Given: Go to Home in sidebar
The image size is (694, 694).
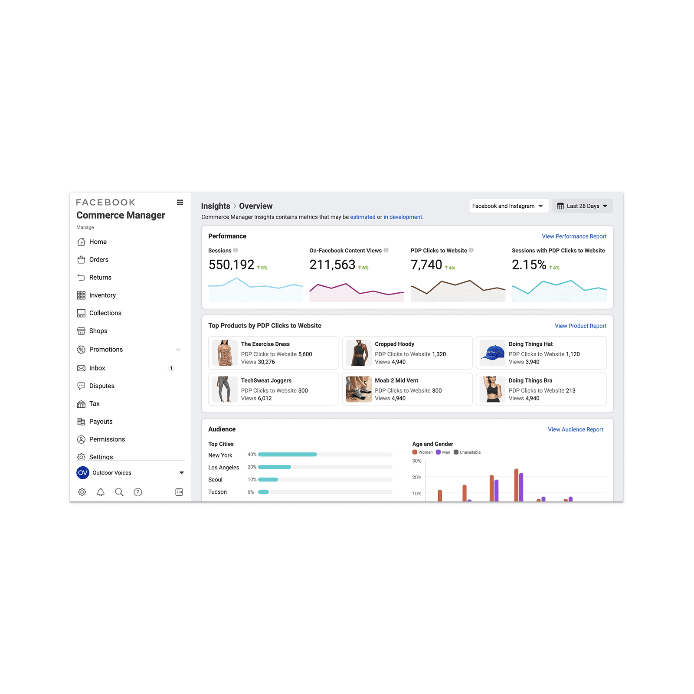Looking at the screenshot, I should coord(98,242).
